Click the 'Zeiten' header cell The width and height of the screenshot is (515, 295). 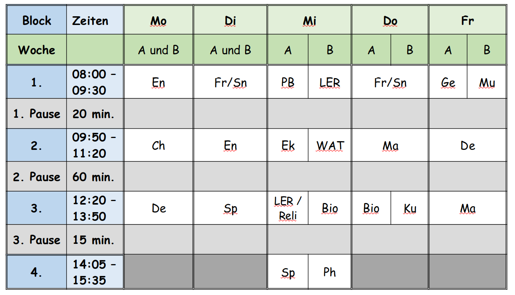(x=95, y=20)
